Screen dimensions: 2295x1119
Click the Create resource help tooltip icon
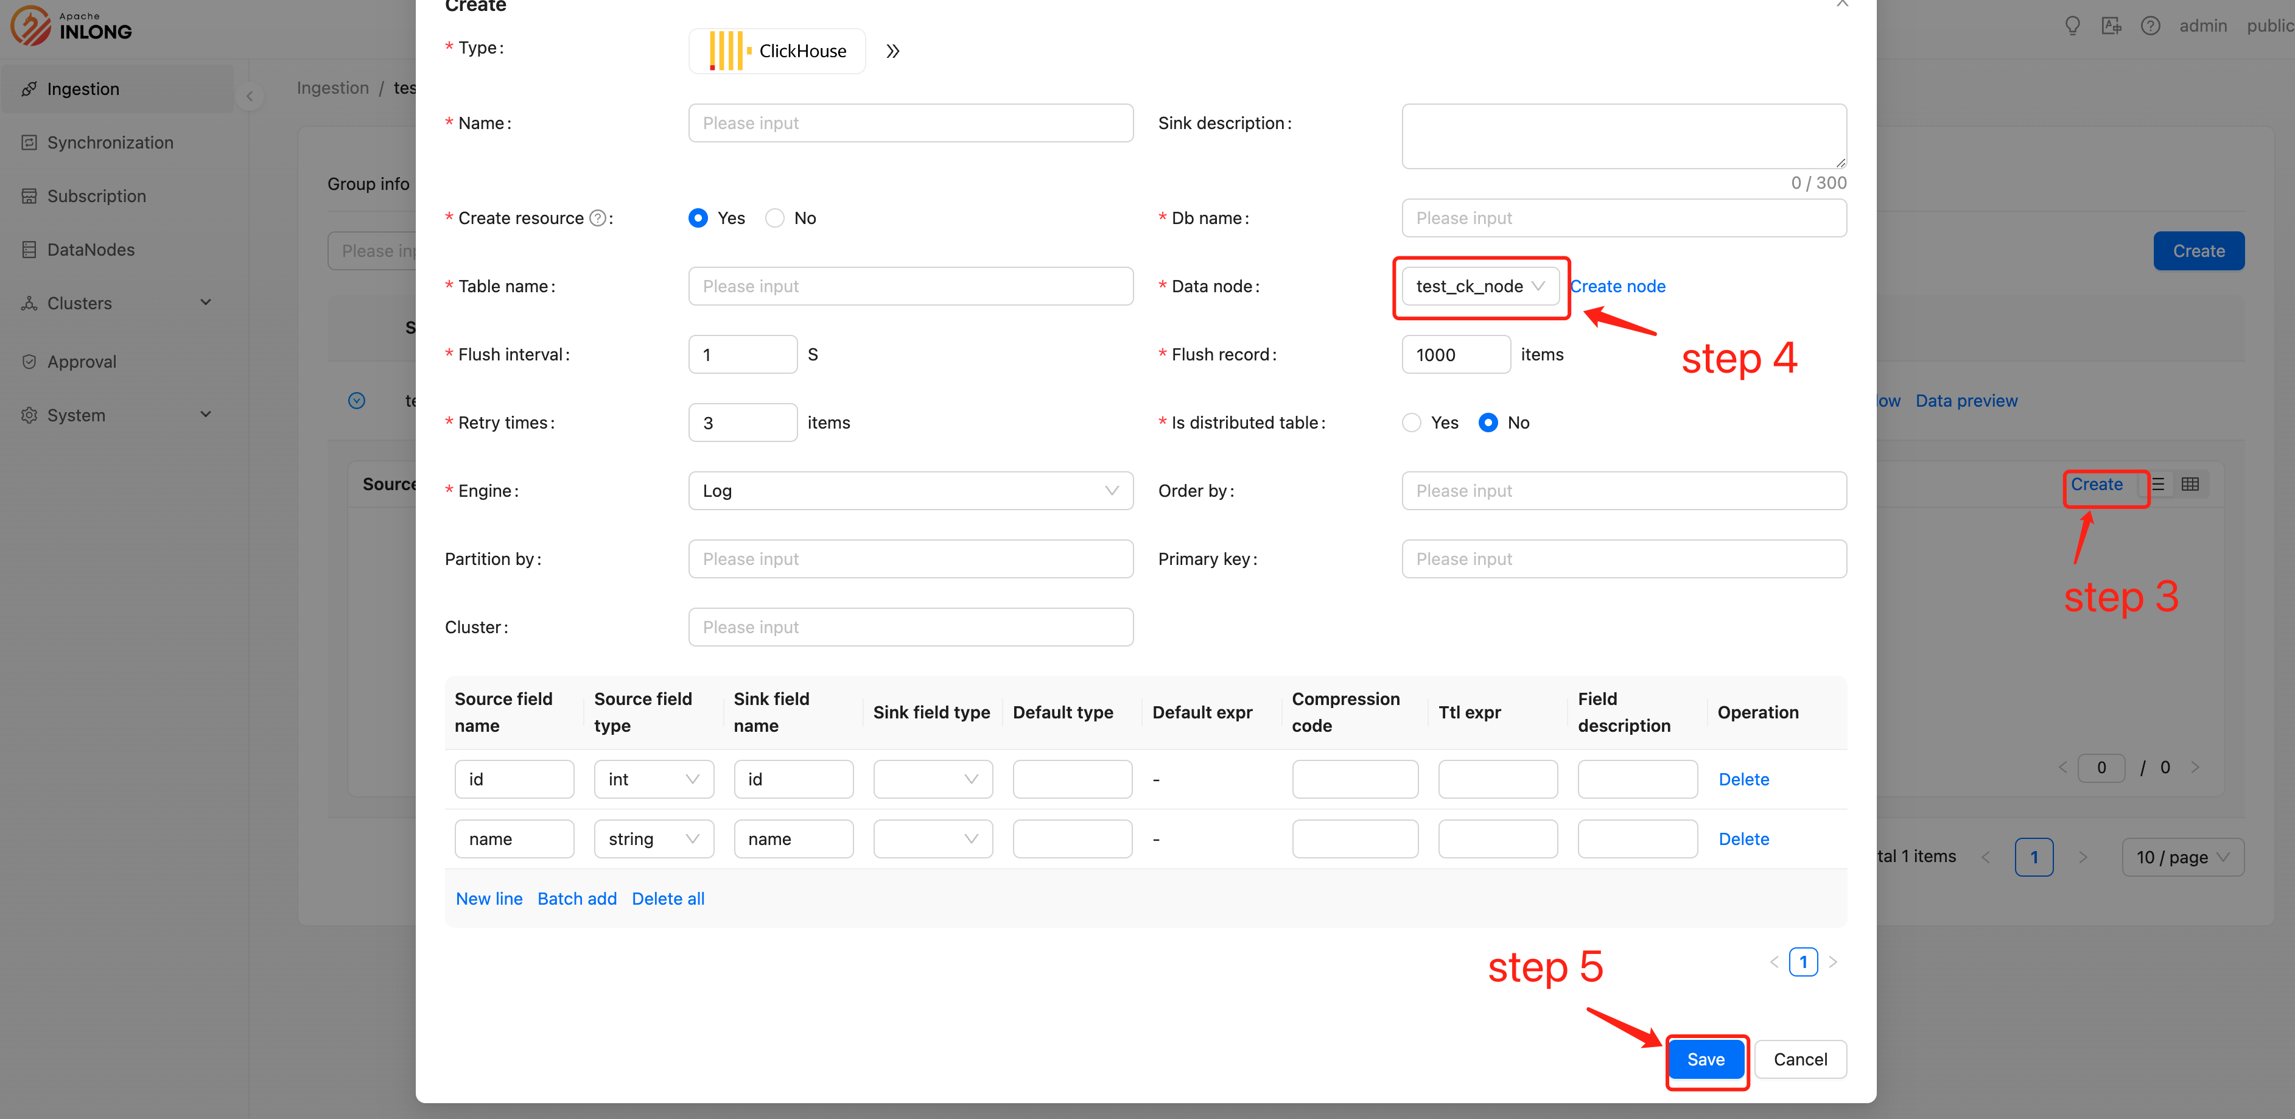pyautogui.click(x=598, y=219)
